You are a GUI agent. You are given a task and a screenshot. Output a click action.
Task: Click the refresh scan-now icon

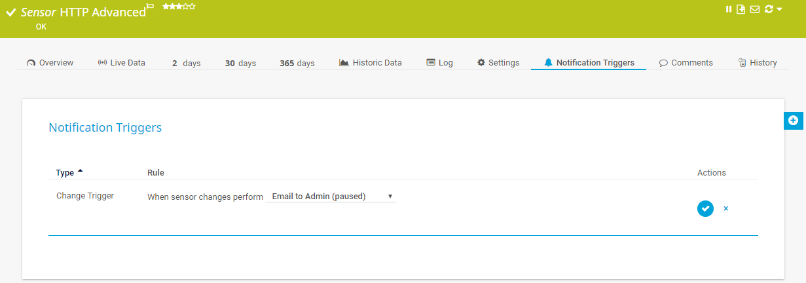pyautogui.click(x=768, y=9)
